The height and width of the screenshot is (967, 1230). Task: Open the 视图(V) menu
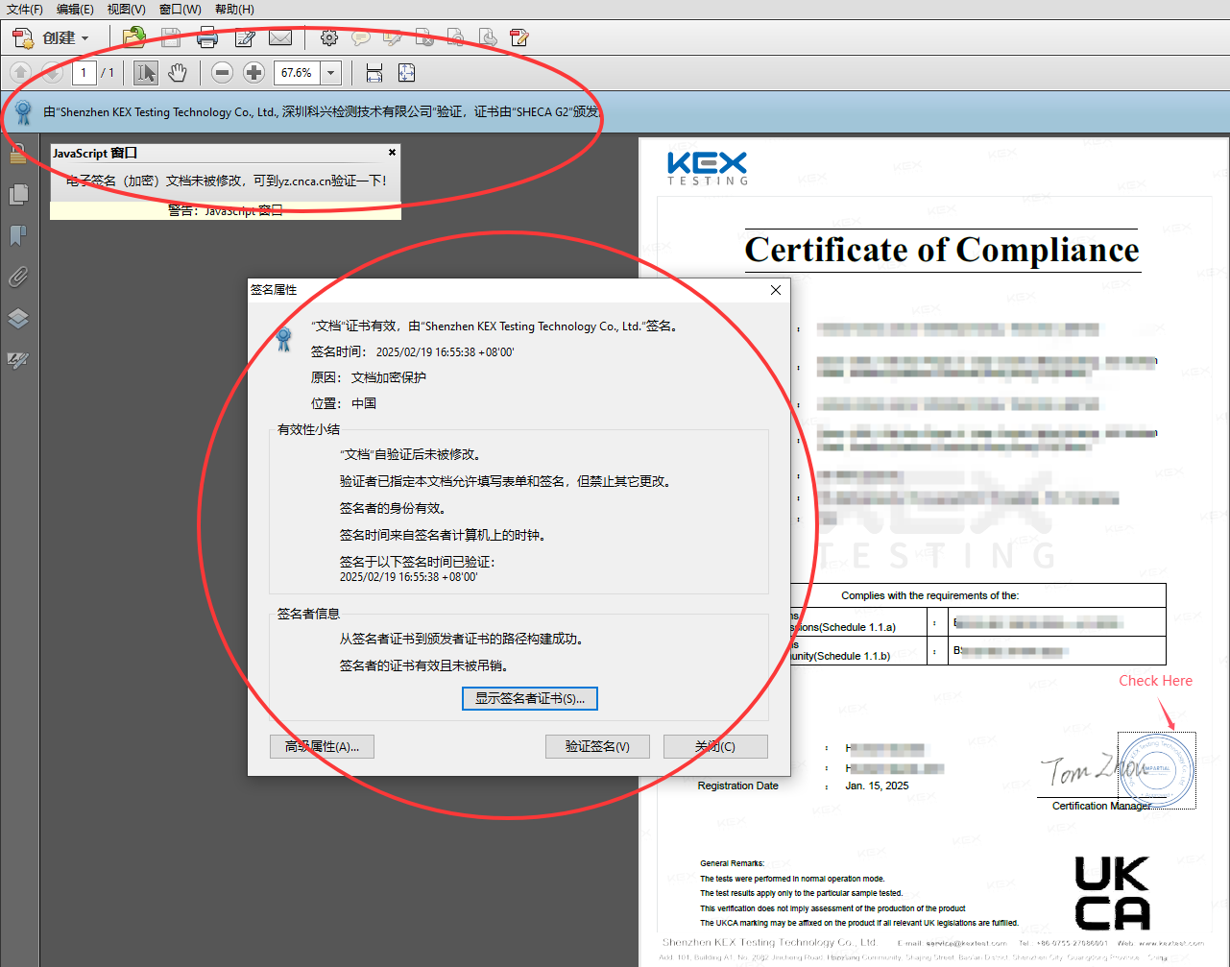[126, 10]
